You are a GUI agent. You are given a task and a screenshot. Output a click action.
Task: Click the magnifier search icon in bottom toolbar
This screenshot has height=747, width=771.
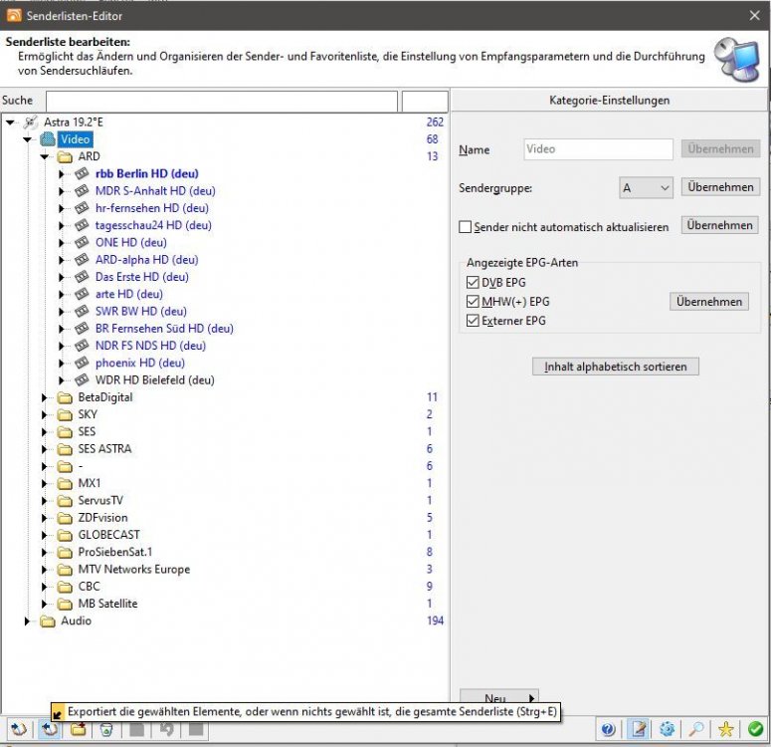[x=697, y=730]
